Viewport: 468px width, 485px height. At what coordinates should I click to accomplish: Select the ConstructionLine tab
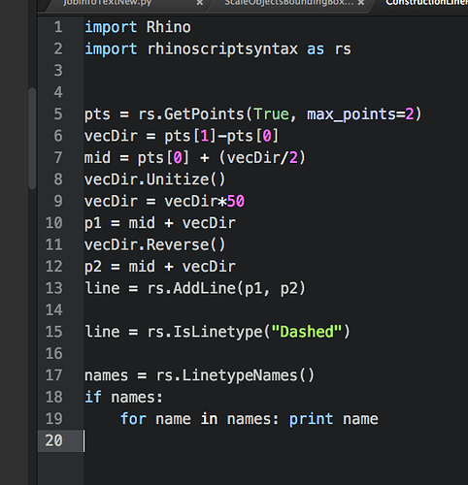coord(426,3)
